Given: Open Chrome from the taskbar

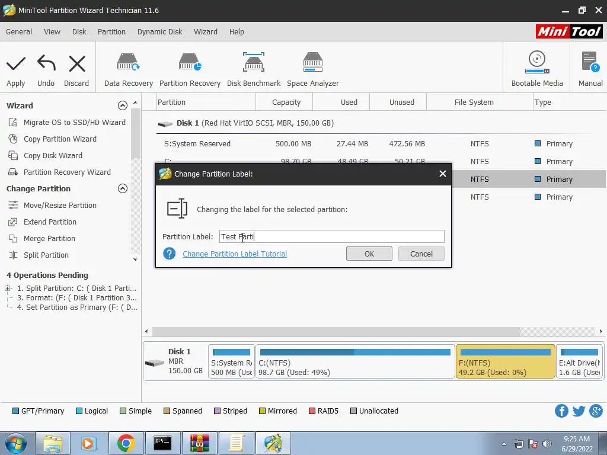Looking at the screenshot, I should click(x=126, y=443).
